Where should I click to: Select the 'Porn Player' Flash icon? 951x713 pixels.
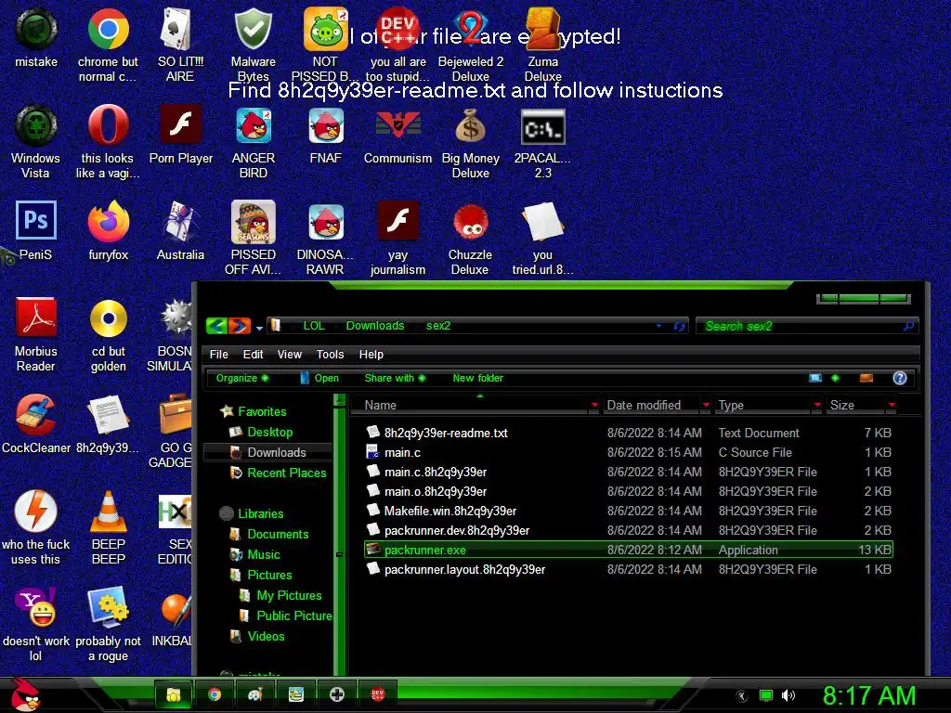[x=181, y=134]
